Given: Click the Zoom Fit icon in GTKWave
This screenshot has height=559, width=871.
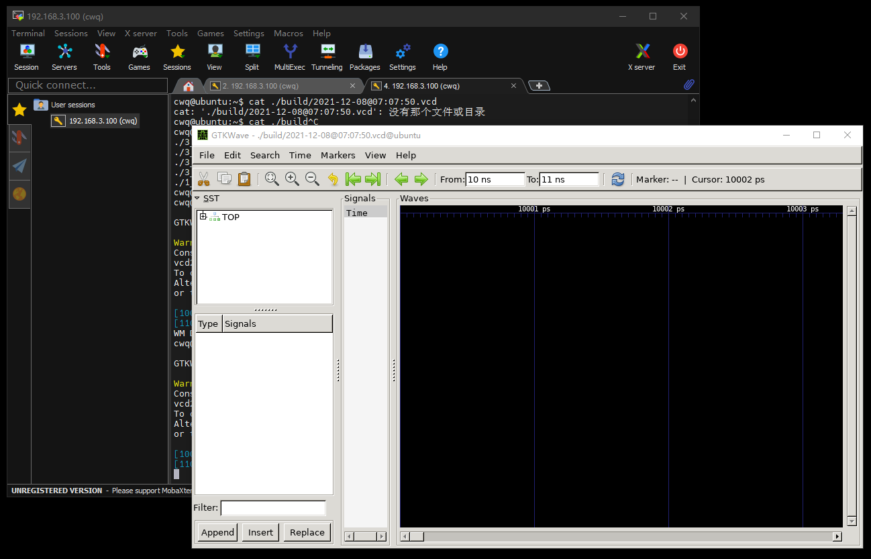Looking at the screenshot, I should tap(272, 179).
